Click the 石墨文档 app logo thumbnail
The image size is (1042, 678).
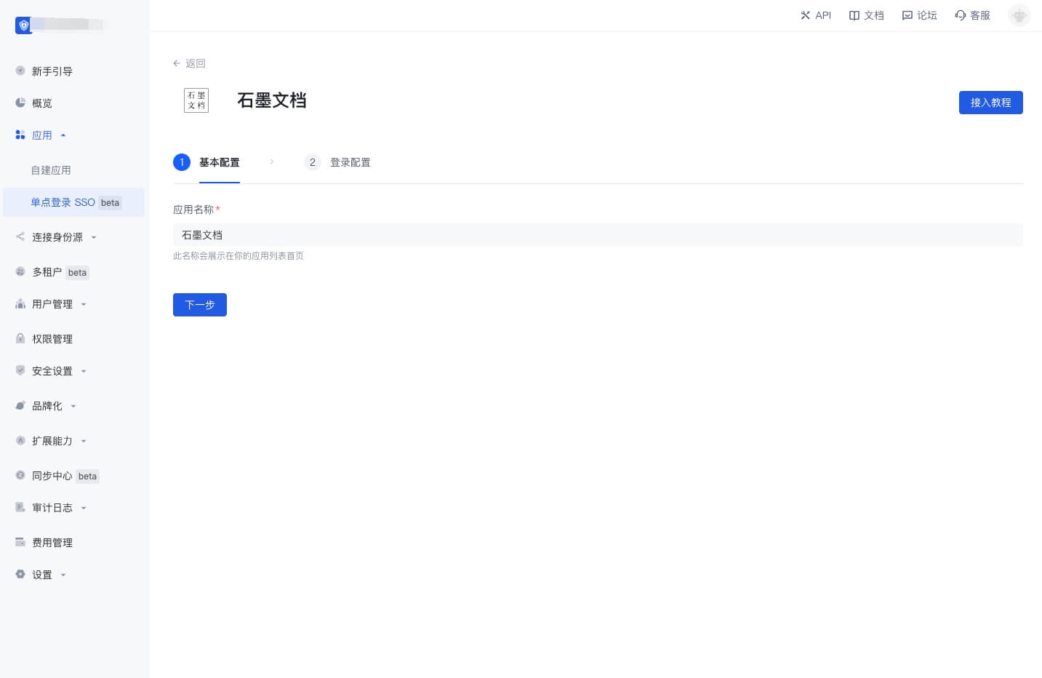tap(196, 100)
